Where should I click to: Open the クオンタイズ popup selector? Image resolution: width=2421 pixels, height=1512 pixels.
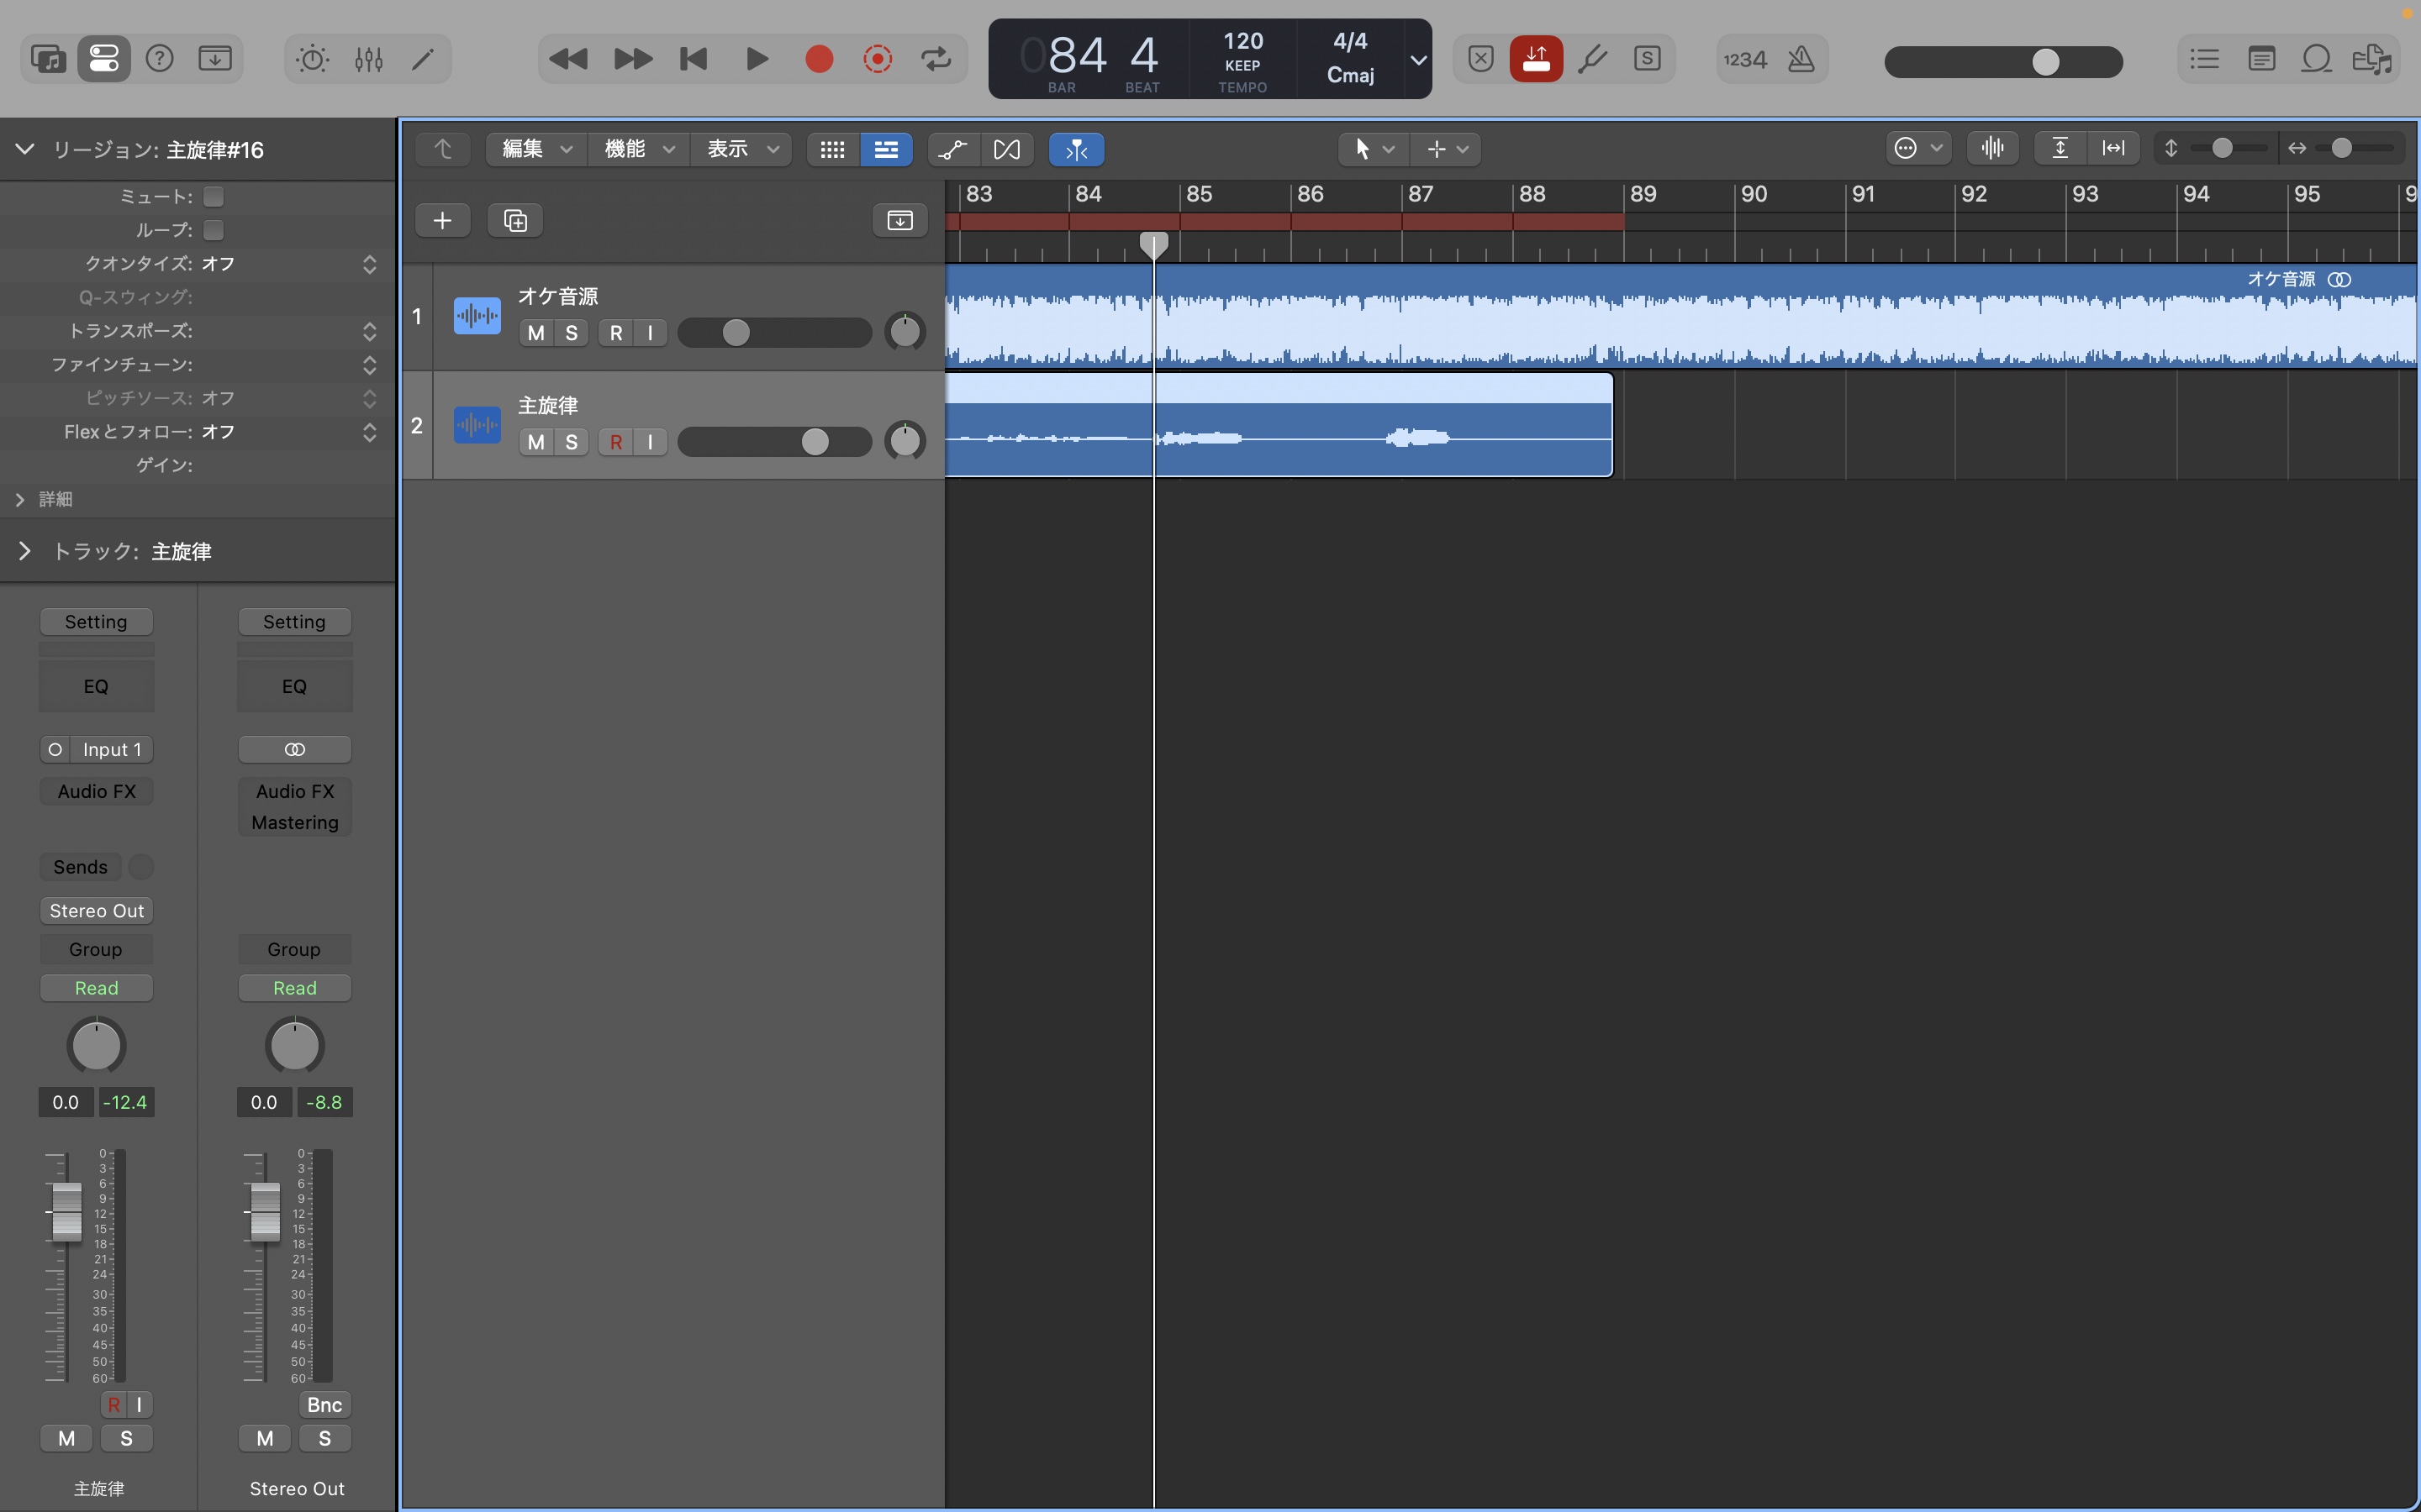point(369,263)
